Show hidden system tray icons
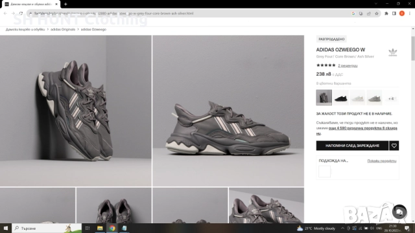 (342, 228)
